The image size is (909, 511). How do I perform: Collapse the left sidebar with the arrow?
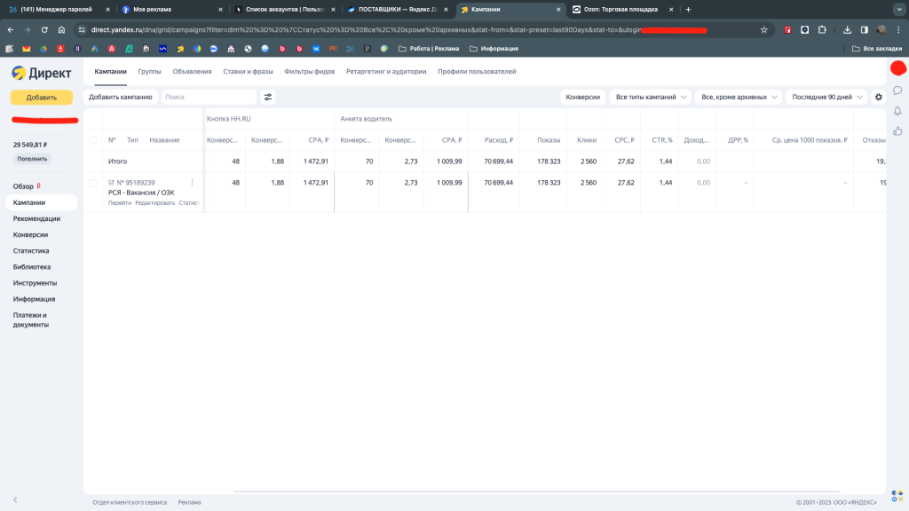click(14, 500)
